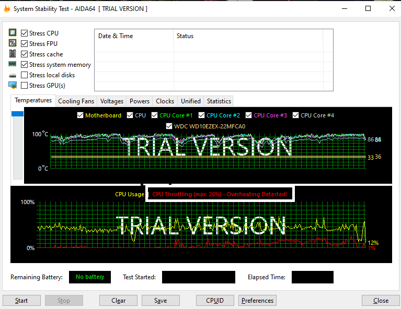Click the disk drive icon beside Stress local disks
401x309 pixels.
13,76
